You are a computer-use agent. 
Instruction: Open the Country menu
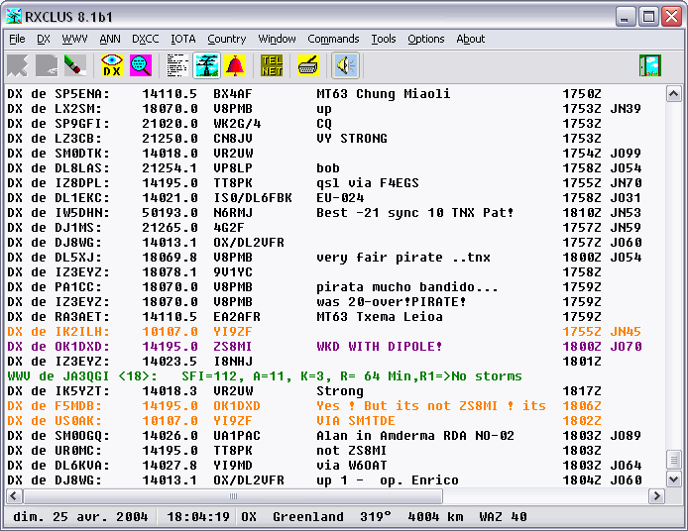226,39
